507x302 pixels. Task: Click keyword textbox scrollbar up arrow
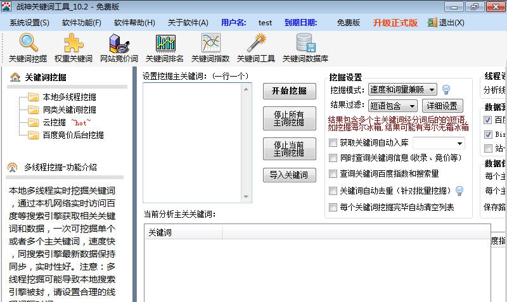tap(246, 89)
